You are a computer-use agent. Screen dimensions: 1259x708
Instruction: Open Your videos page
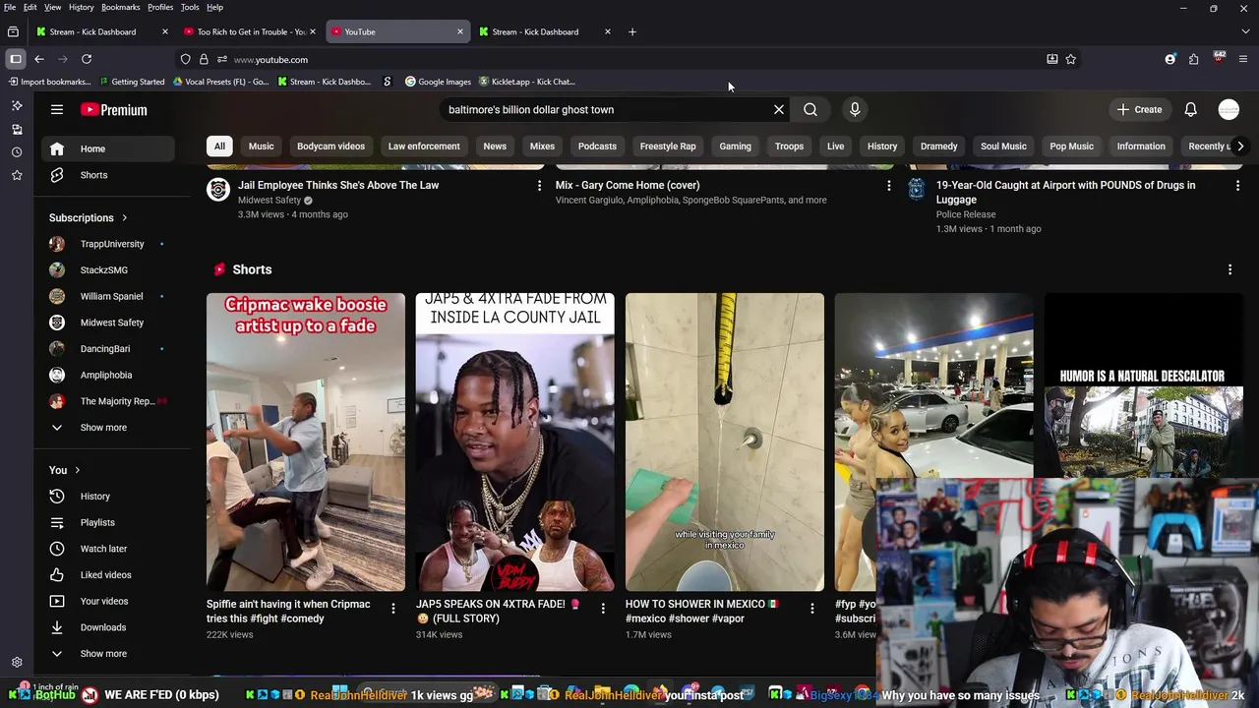(108, 601)
